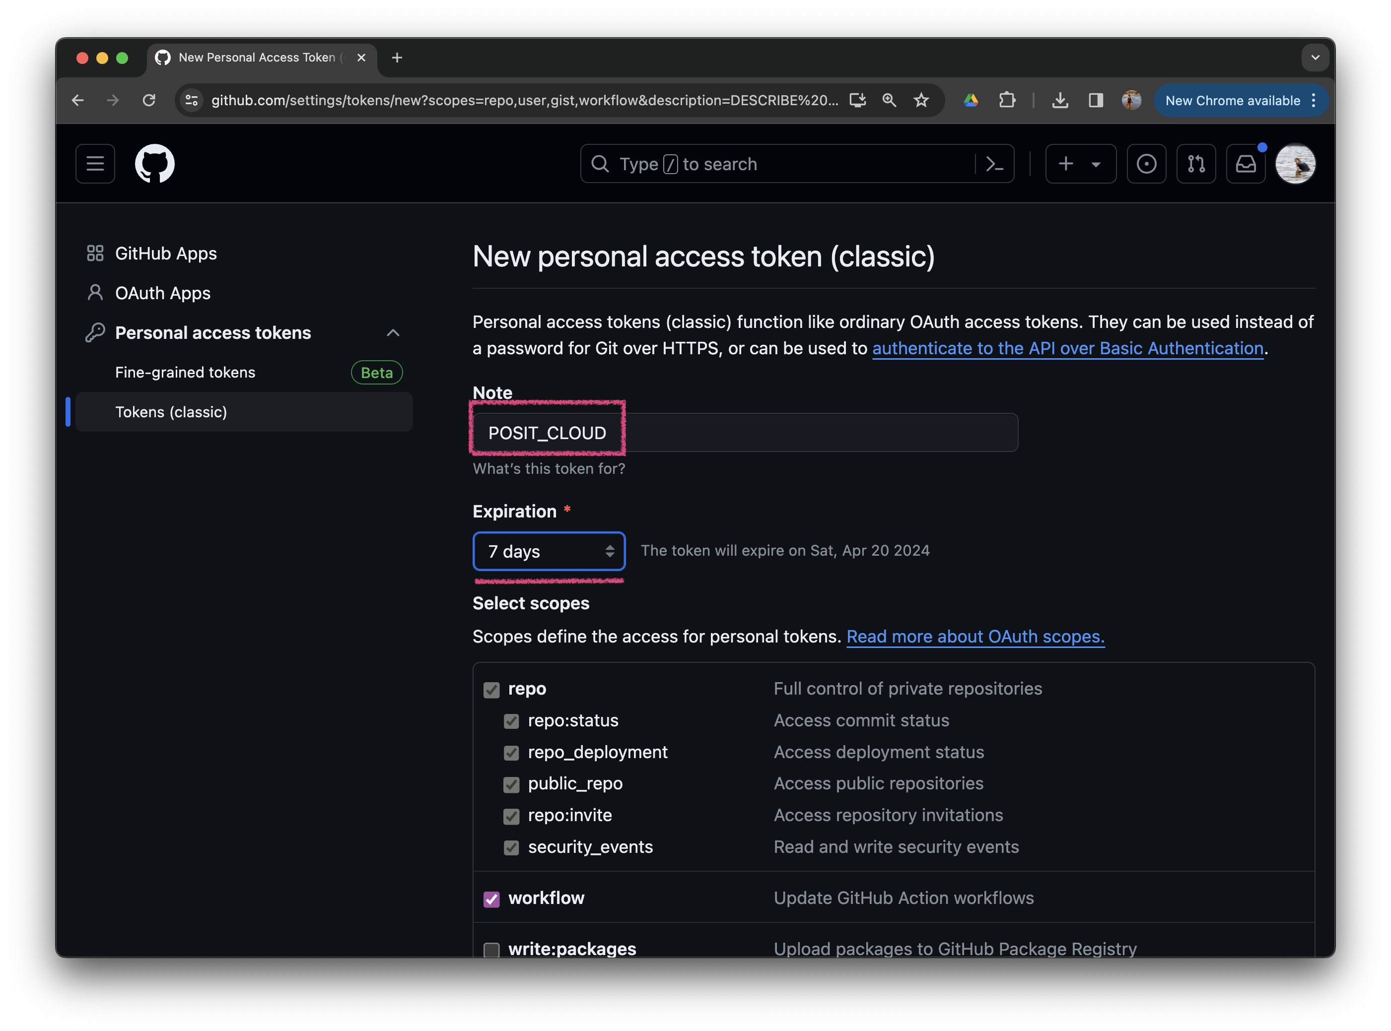Screen dimensions: 1391x1031
Task: Select Fine-grained tokens in sidebar
Action: click(186, 373)
